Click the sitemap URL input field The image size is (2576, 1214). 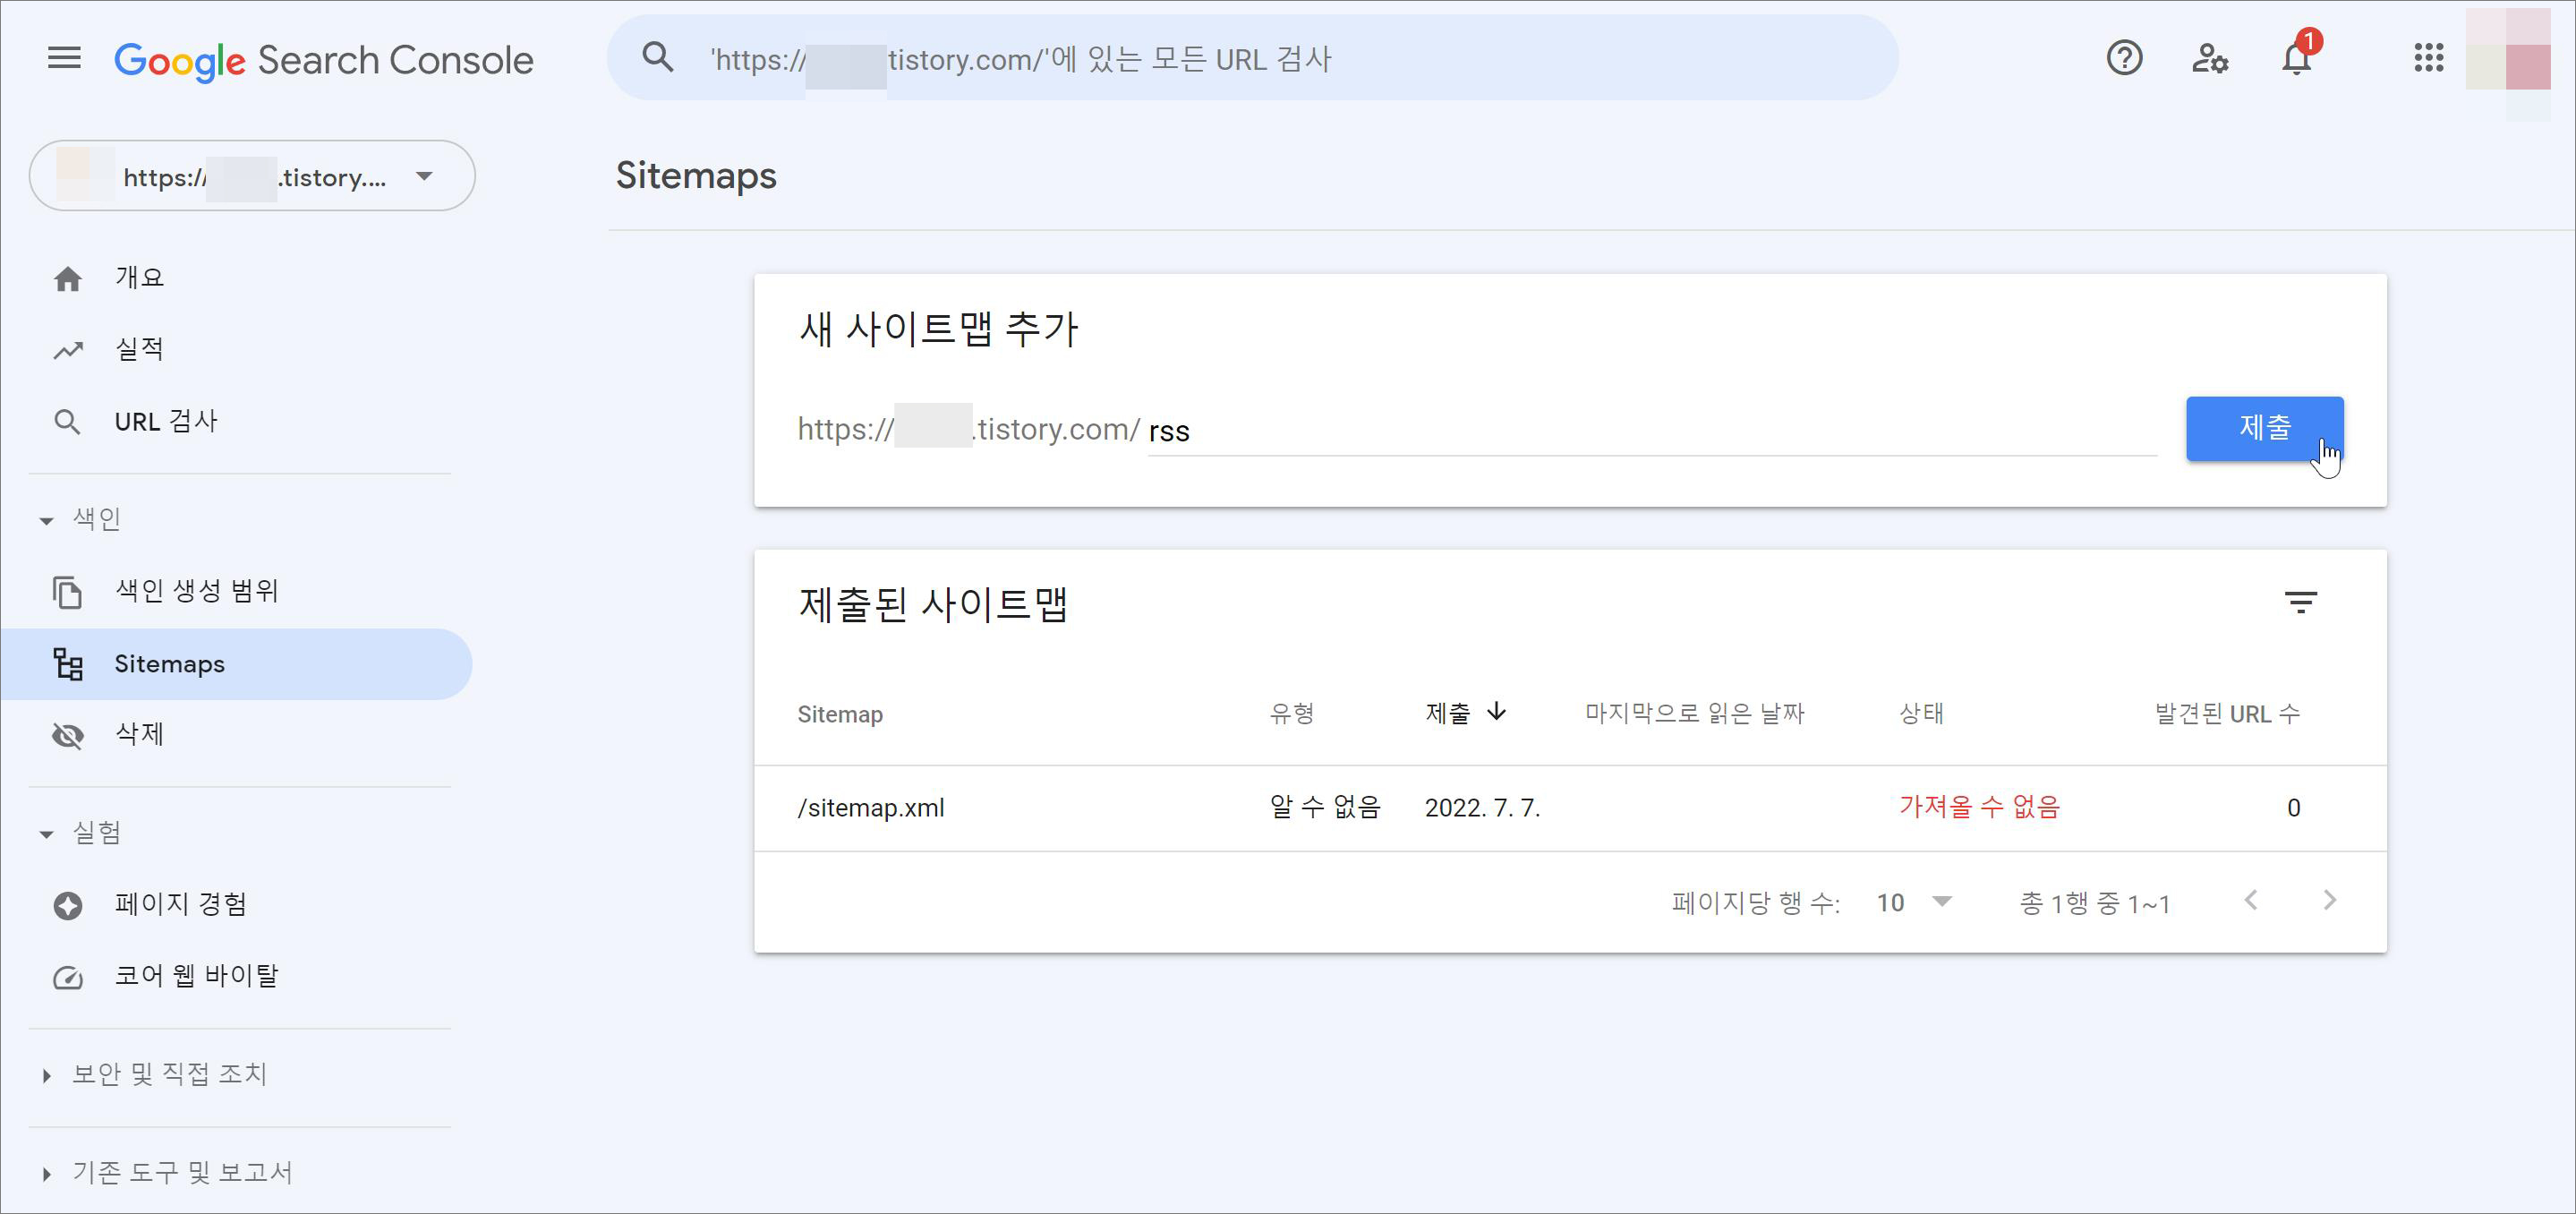pos(1650,432)
